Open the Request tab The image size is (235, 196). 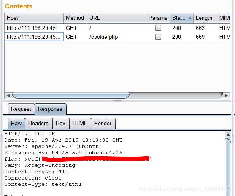pos(21,109)
